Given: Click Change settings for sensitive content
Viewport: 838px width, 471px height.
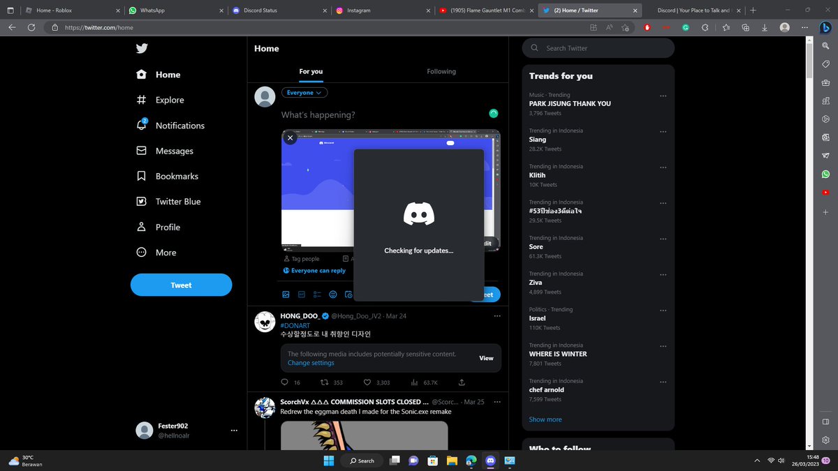Looking at the screenshot, I should [311, 363].
